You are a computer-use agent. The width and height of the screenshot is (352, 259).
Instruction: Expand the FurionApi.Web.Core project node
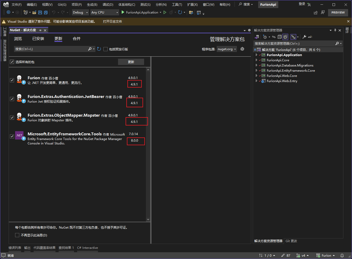click(x=256, y=76)
